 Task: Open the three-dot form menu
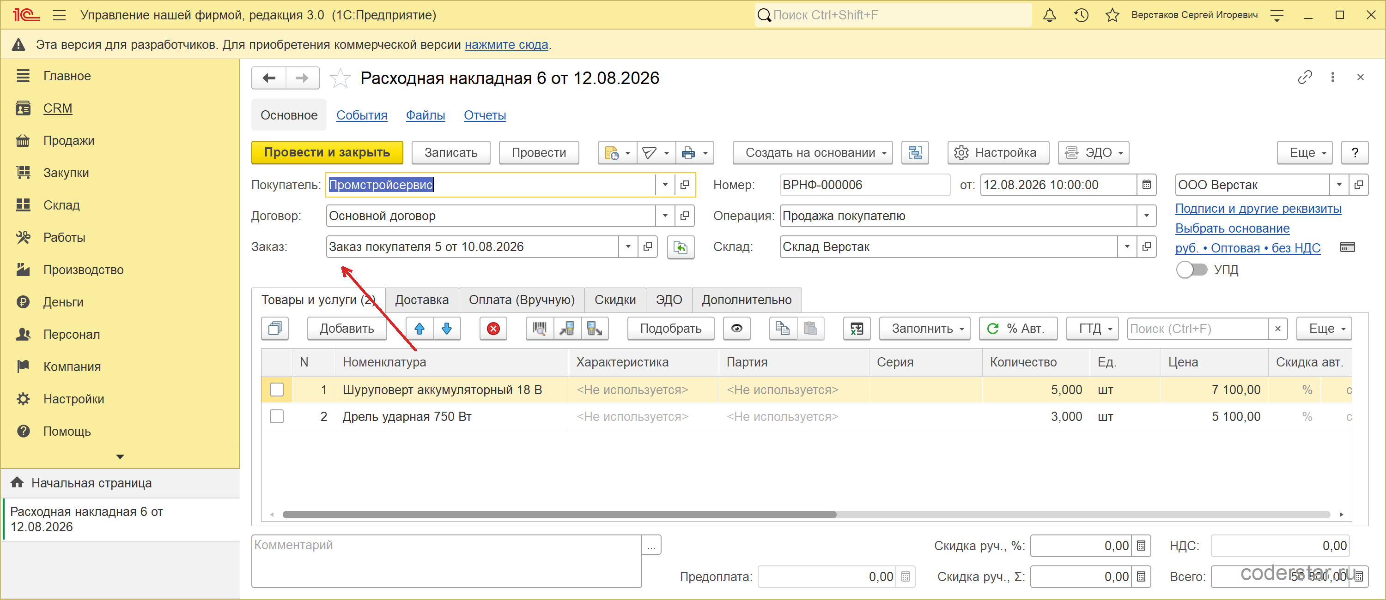(x=1332, y=78)
